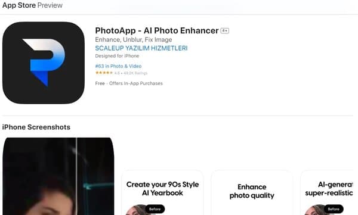Click the Before badge in the AI-generated screenshot
The height and width of the screenshot is (215, 358).
point(334,209)
